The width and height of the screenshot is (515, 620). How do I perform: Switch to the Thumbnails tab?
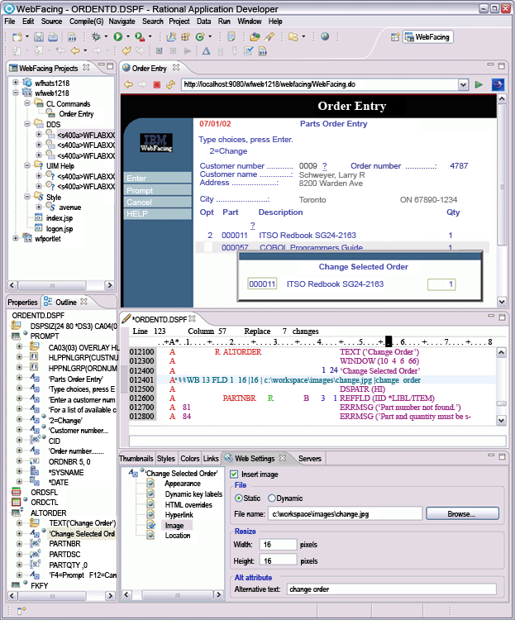coord(136,458)
